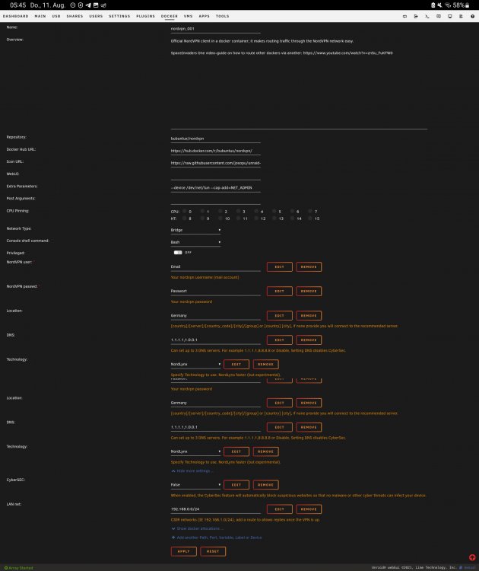Open the USERS menu

96,17
